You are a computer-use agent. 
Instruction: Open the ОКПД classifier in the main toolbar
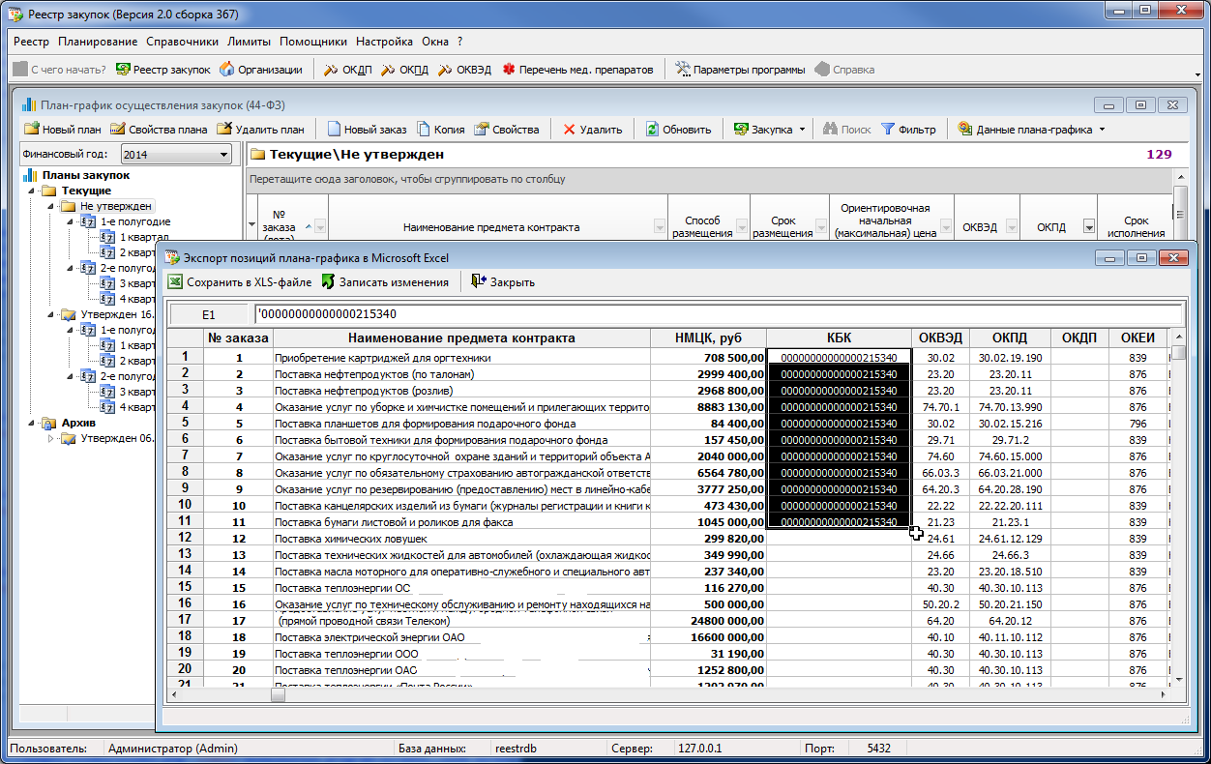[404, 70]
